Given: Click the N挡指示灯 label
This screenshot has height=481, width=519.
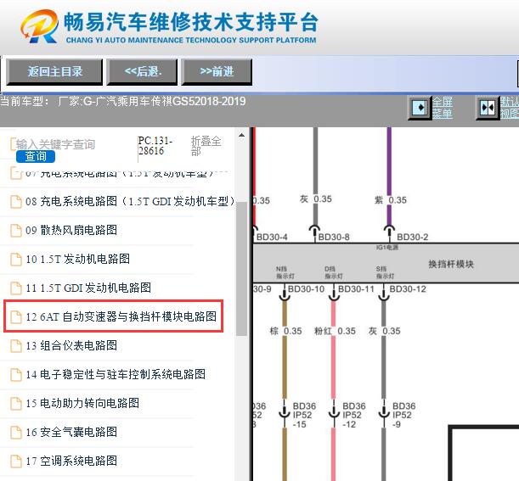Looking at the screenshot, I should point(285,272).
